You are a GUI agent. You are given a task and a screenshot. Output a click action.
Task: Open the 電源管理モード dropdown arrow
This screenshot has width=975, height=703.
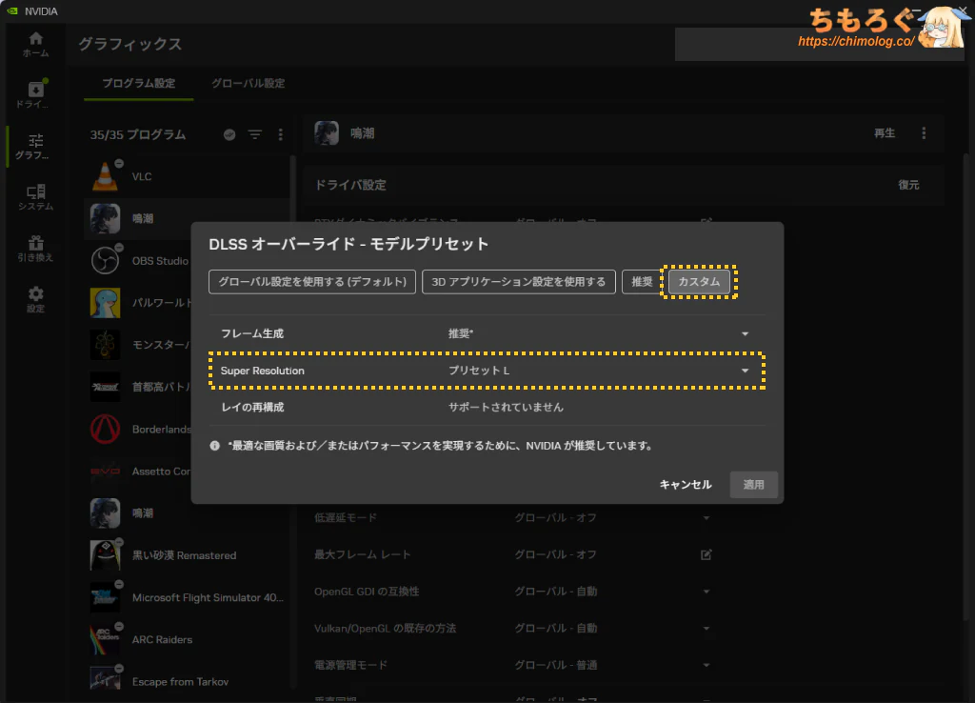pos(706,665)
